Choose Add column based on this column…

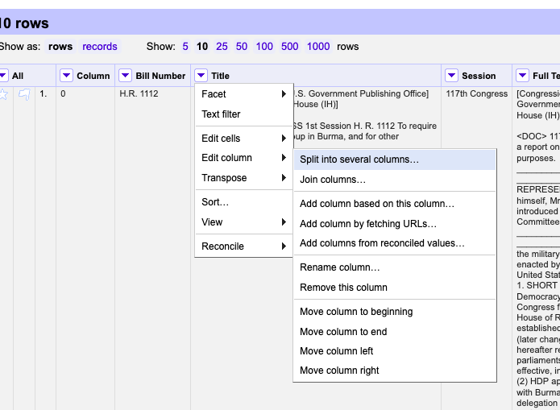[395, 204]
